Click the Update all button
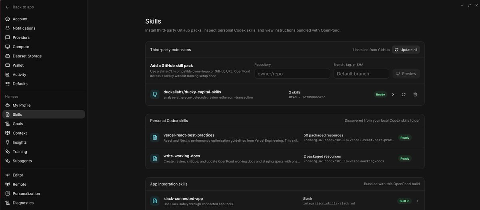Viewport: 480px width, 210px height. 406,50
